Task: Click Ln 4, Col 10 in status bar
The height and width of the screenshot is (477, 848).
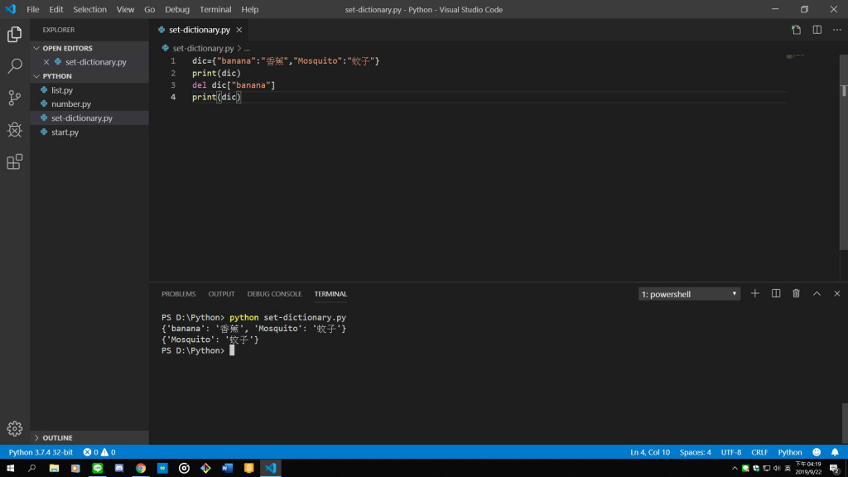Action: 649,452
